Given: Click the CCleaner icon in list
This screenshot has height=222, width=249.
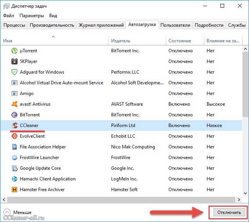Looking at the screenshot, I should (15, 125).
